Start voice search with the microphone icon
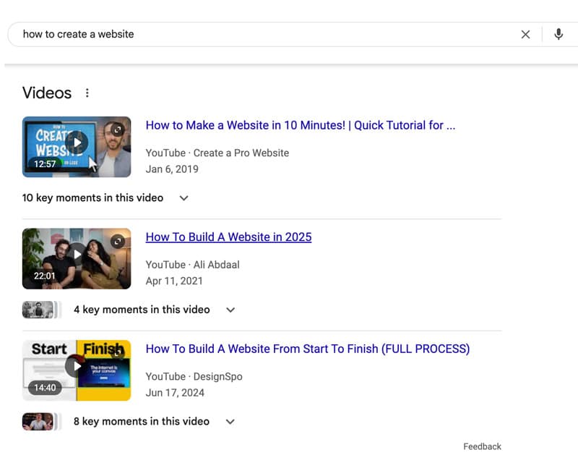The height and width of the screenshot is (463, 578). (x=558, y=34)
